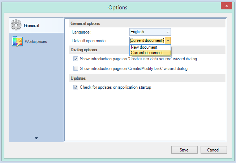236x163 pixels.
Task: Open the Language dropdown showing English
Action: (150, 32)
